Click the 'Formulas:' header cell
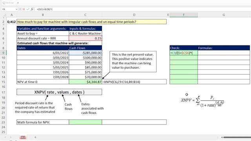 [x=224, y=48]
